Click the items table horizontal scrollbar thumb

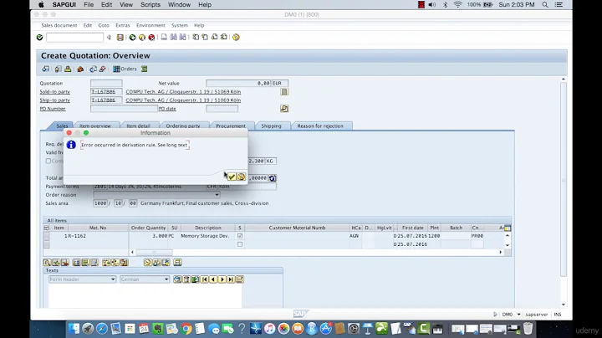pos(155,253)
